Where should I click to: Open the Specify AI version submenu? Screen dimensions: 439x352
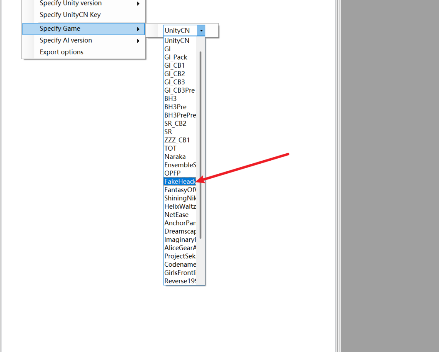coord(84,40)
